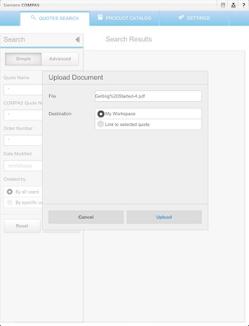Collapse the Search panel with the arrow icon
The image size is (249, 326).
point(77,39)
